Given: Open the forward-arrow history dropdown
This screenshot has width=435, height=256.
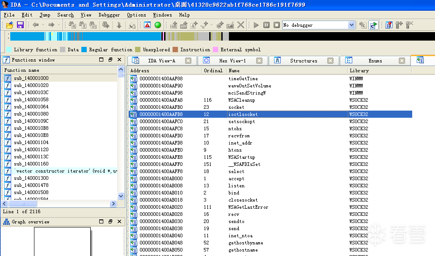Looking at the screenshot, I should 59,25.
